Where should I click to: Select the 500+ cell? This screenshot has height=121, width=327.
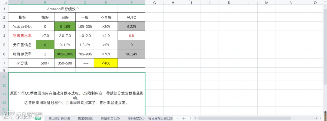[x=45, y=63]
